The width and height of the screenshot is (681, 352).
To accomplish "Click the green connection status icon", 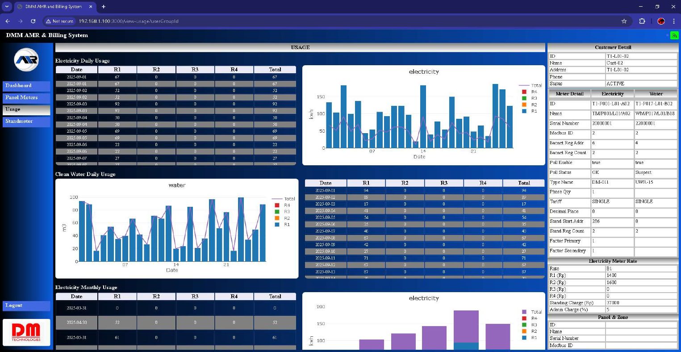I will (674, 35).
